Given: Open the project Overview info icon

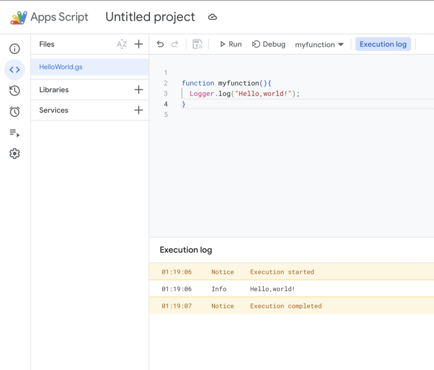Looking at the screenshot, I should point(14,49).
